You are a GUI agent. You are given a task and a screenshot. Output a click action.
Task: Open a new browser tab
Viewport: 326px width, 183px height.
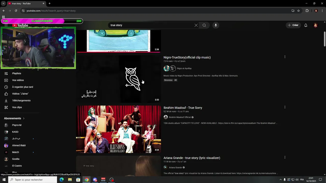coord(49,4)
